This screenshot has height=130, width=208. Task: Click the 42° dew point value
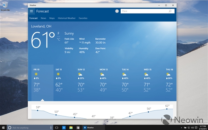pyautogui.click(x=97, y=52)
